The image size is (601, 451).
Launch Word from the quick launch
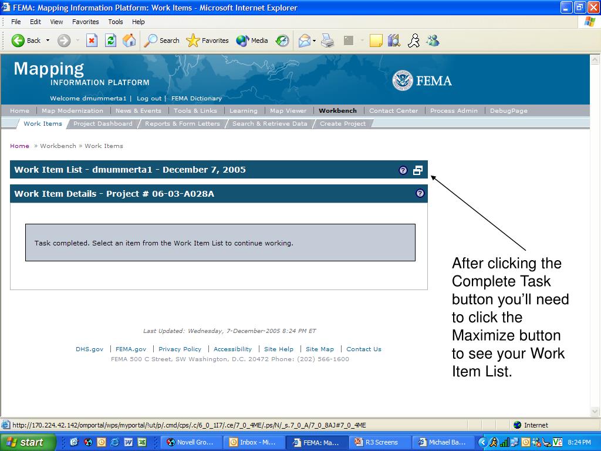(129, 442)
